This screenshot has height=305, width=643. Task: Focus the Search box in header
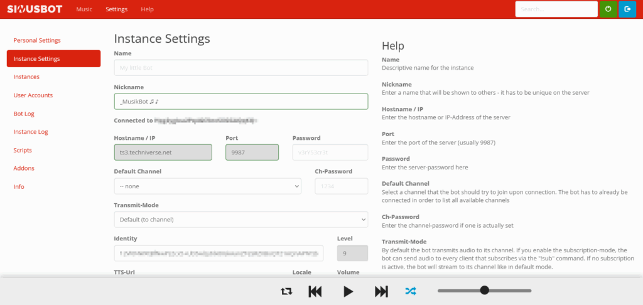(556, 9)
